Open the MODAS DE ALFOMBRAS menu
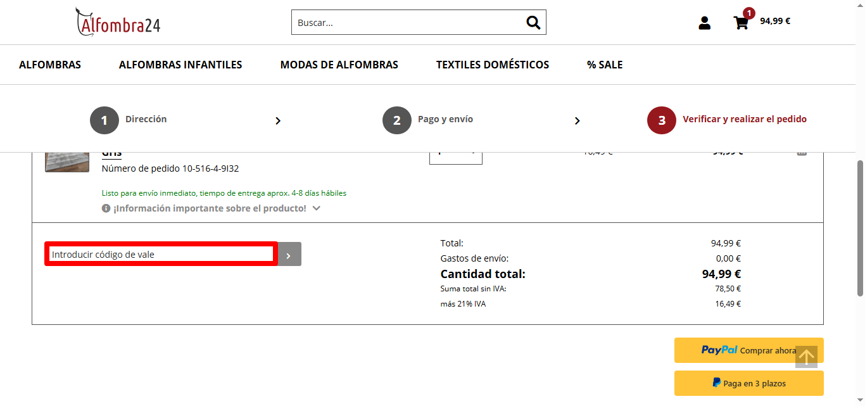This screenshot has height=406, width=865. (339, 65)
